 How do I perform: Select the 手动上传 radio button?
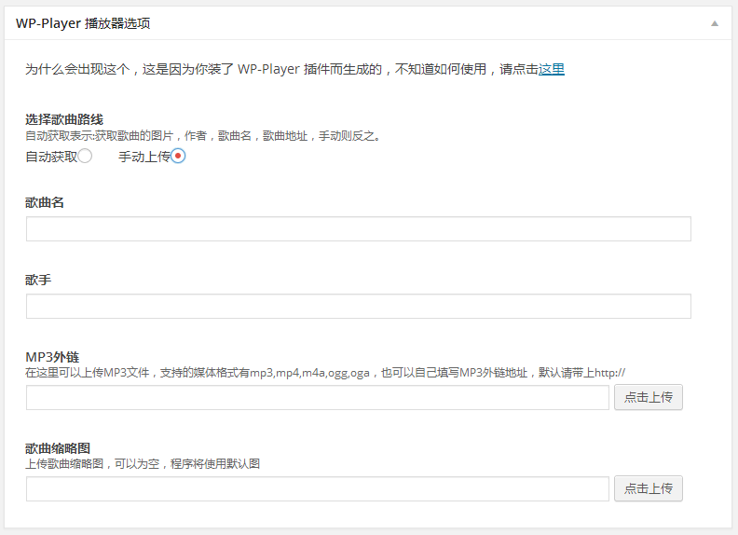(x=178, y=156)
